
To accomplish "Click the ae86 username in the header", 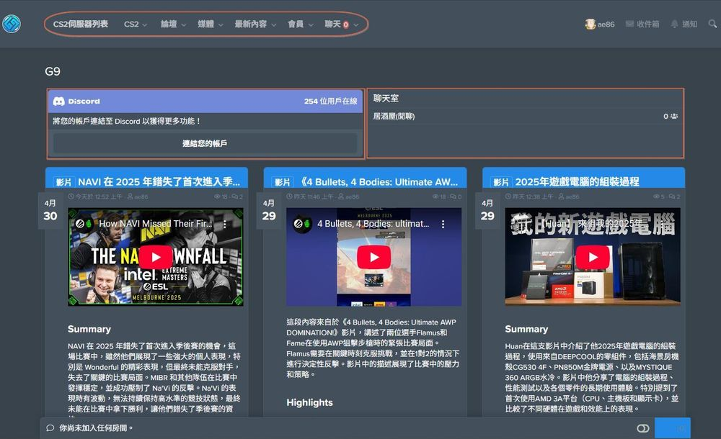I will click(606, 24).
